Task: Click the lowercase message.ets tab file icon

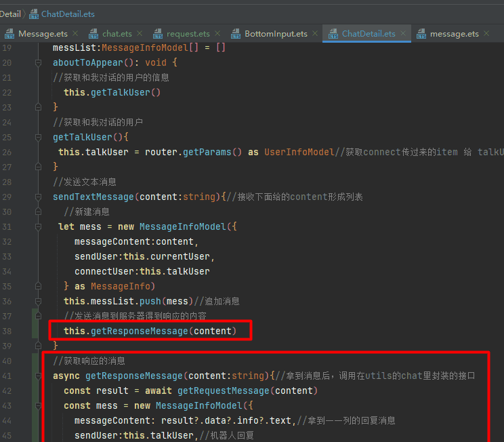Action: (421, 34)
